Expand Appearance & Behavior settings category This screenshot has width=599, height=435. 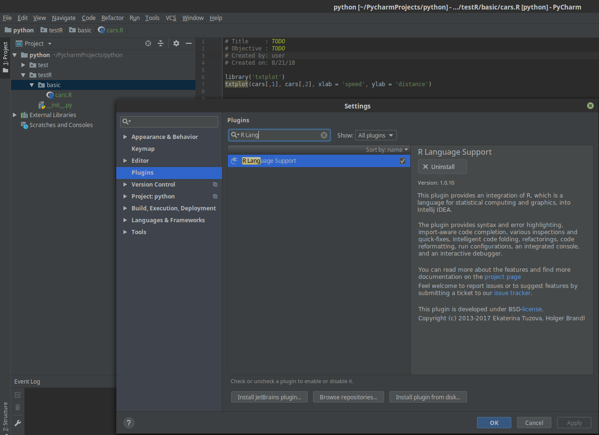(125, 137)
